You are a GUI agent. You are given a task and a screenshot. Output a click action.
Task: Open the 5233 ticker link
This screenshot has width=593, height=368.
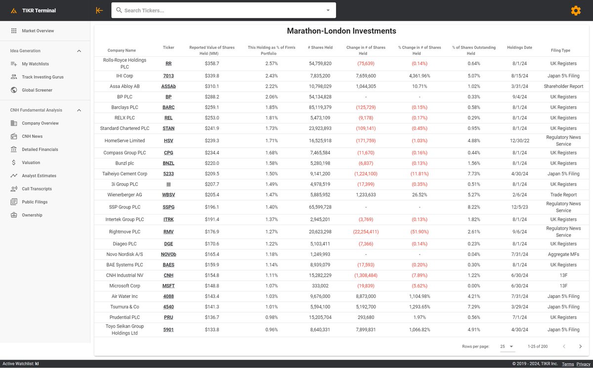click(x=169, y=174)
